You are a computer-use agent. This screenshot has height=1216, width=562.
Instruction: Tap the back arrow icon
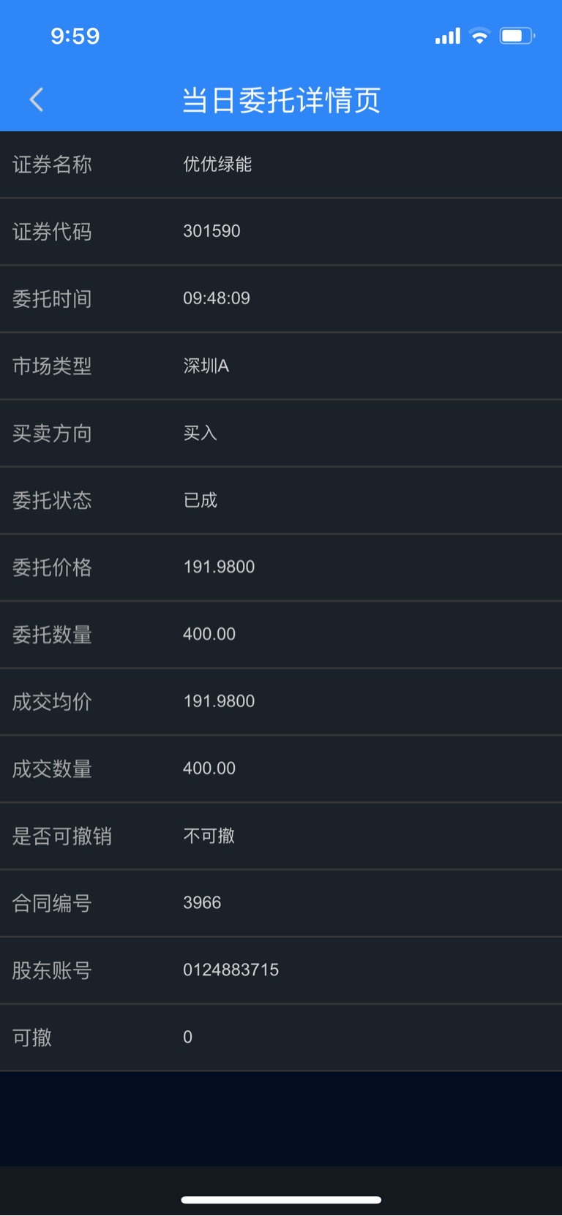click(37, 99)
